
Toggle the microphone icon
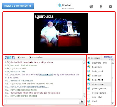[x=101, y=6]
